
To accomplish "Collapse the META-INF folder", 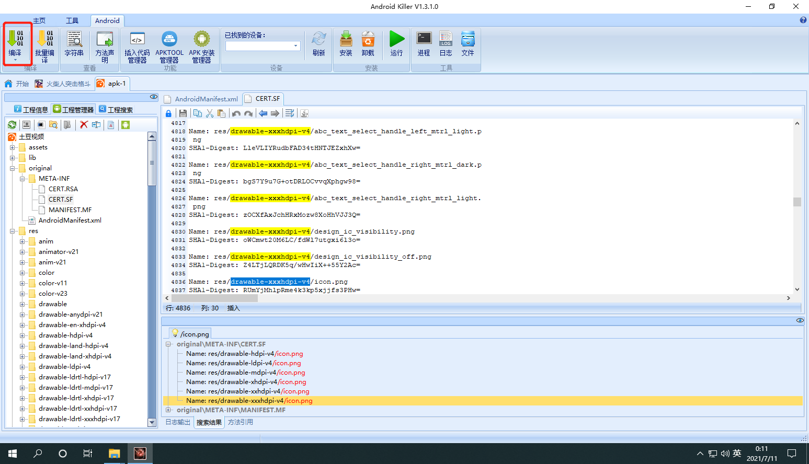I will [x=22, y=179].
